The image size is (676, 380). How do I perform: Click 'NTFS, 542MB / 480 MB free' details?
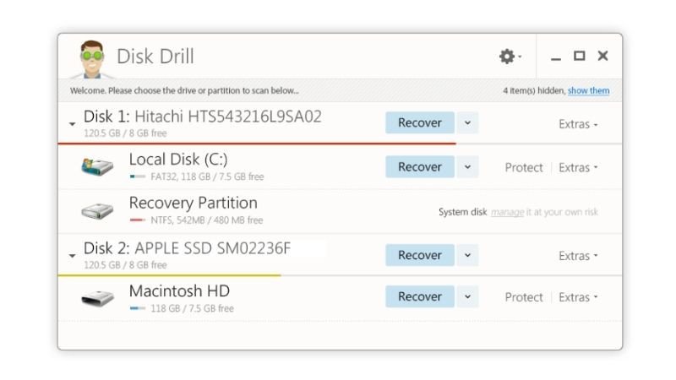coord(206,220)
